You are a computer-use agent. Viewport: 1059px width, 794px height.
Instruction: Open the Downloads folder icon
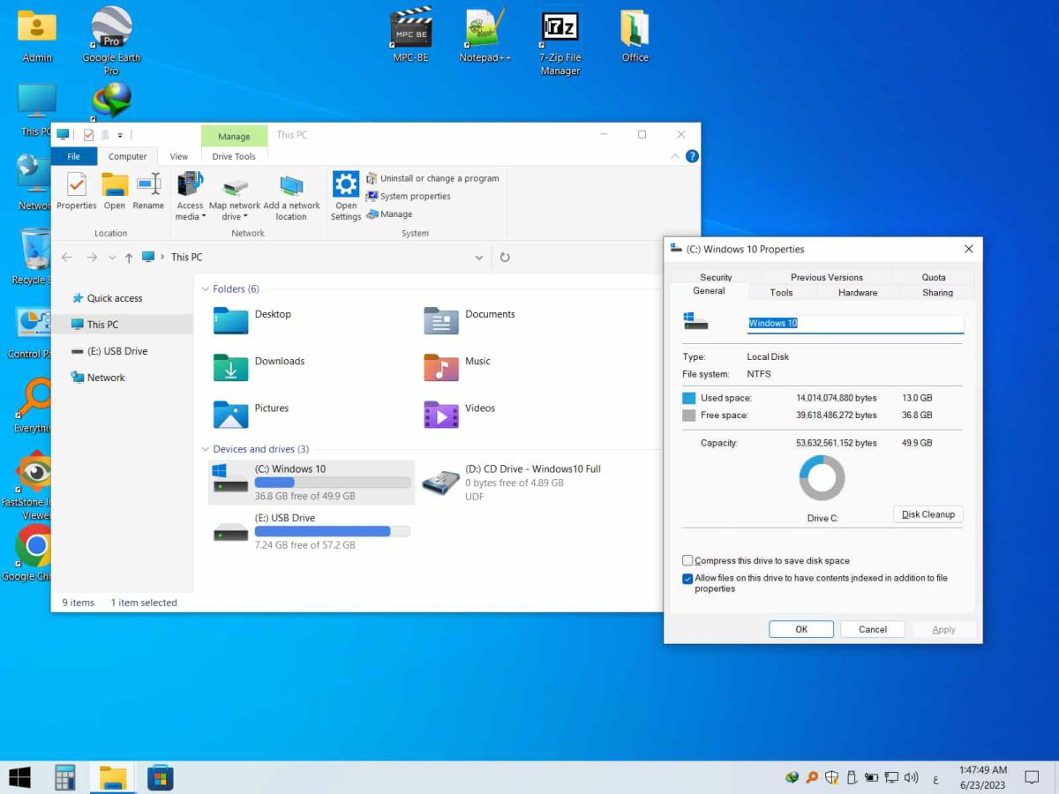(230, 367)
